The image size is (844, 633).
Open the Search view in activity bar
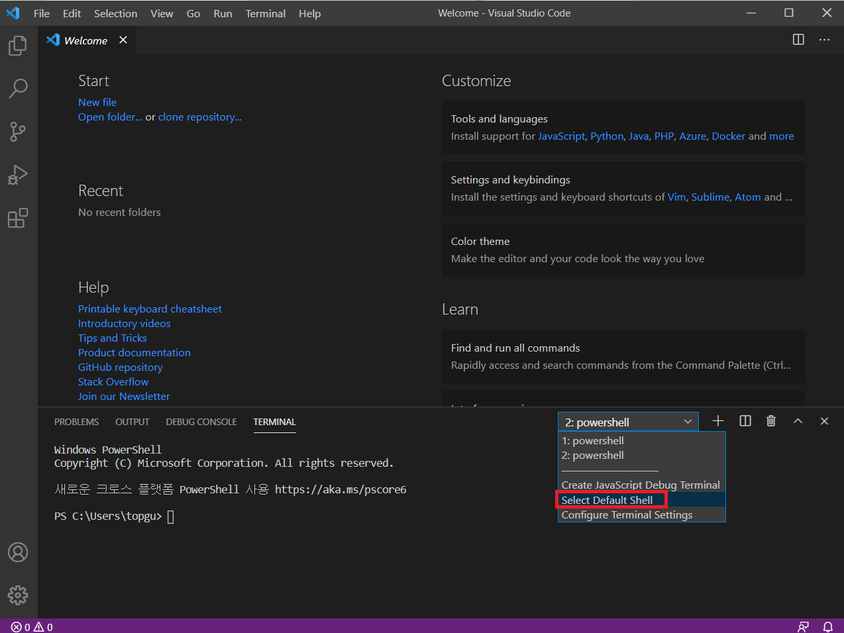click(18, 88)
